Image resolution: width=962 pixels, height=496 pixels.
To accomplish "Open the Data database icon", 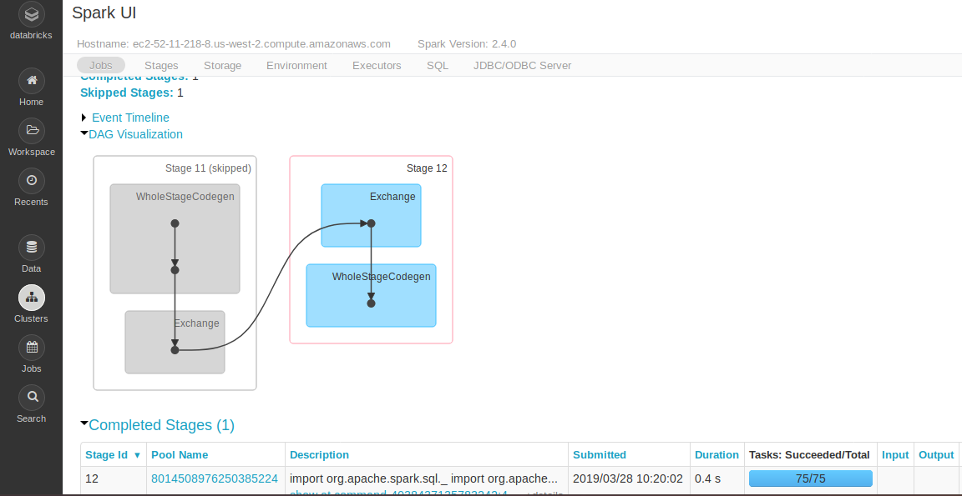I will coord(31,248).
